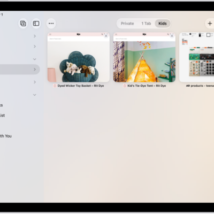Collapse the lowest down chevron in sidebar

35,95
